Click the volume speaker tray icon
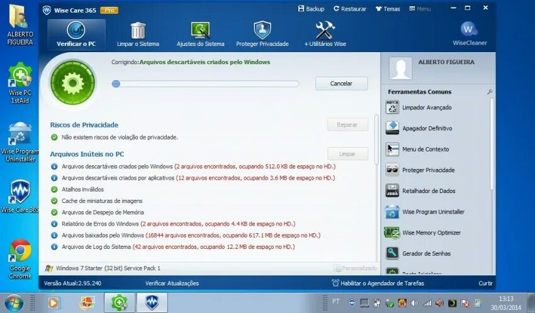 [414, 303]
